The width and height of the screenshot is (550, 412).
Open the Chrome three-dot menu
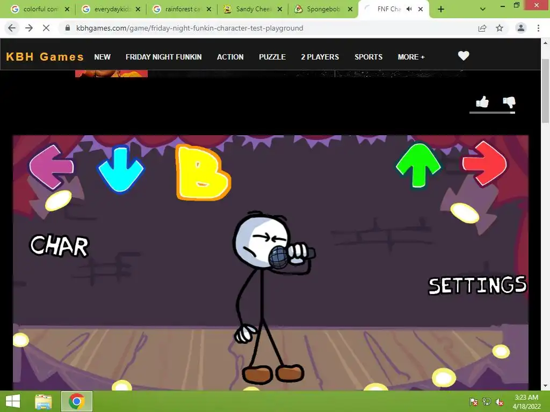coord(538,28)
